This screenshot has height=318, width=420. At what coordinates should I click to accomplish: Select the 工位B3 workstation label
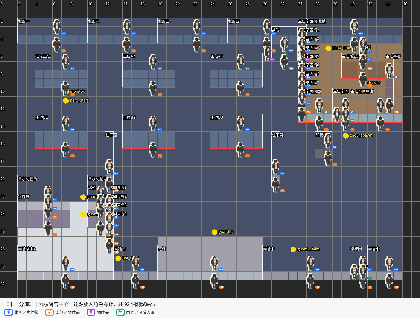217,118
